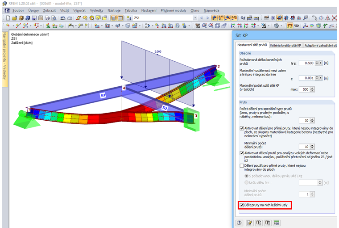Click the Redo arrow icon
The image size is (339, 228).
click(70, 18)
